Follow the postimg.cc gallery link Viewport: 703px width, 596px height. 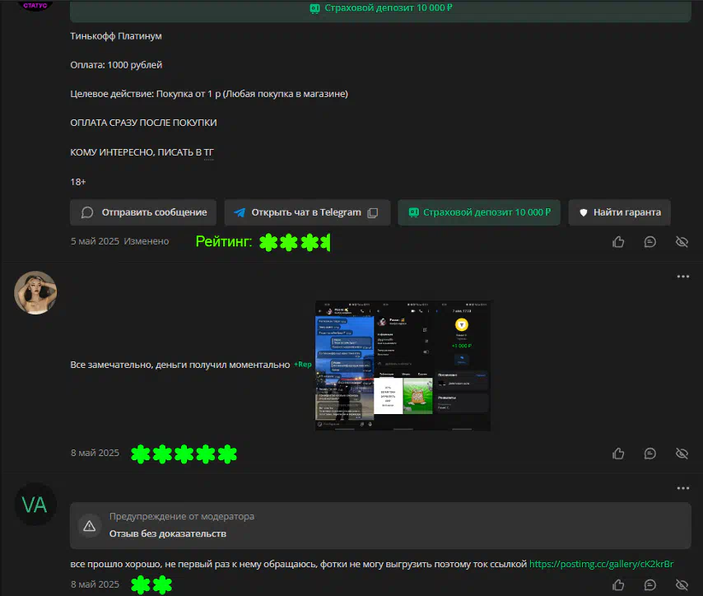click(x=601, y=564)
